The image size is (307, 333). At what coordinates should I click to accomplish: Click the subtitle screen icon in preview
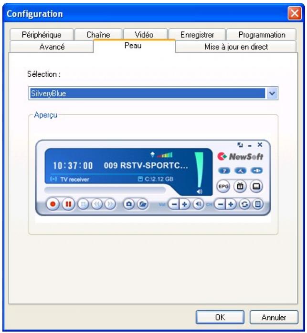tap(256, 186)
